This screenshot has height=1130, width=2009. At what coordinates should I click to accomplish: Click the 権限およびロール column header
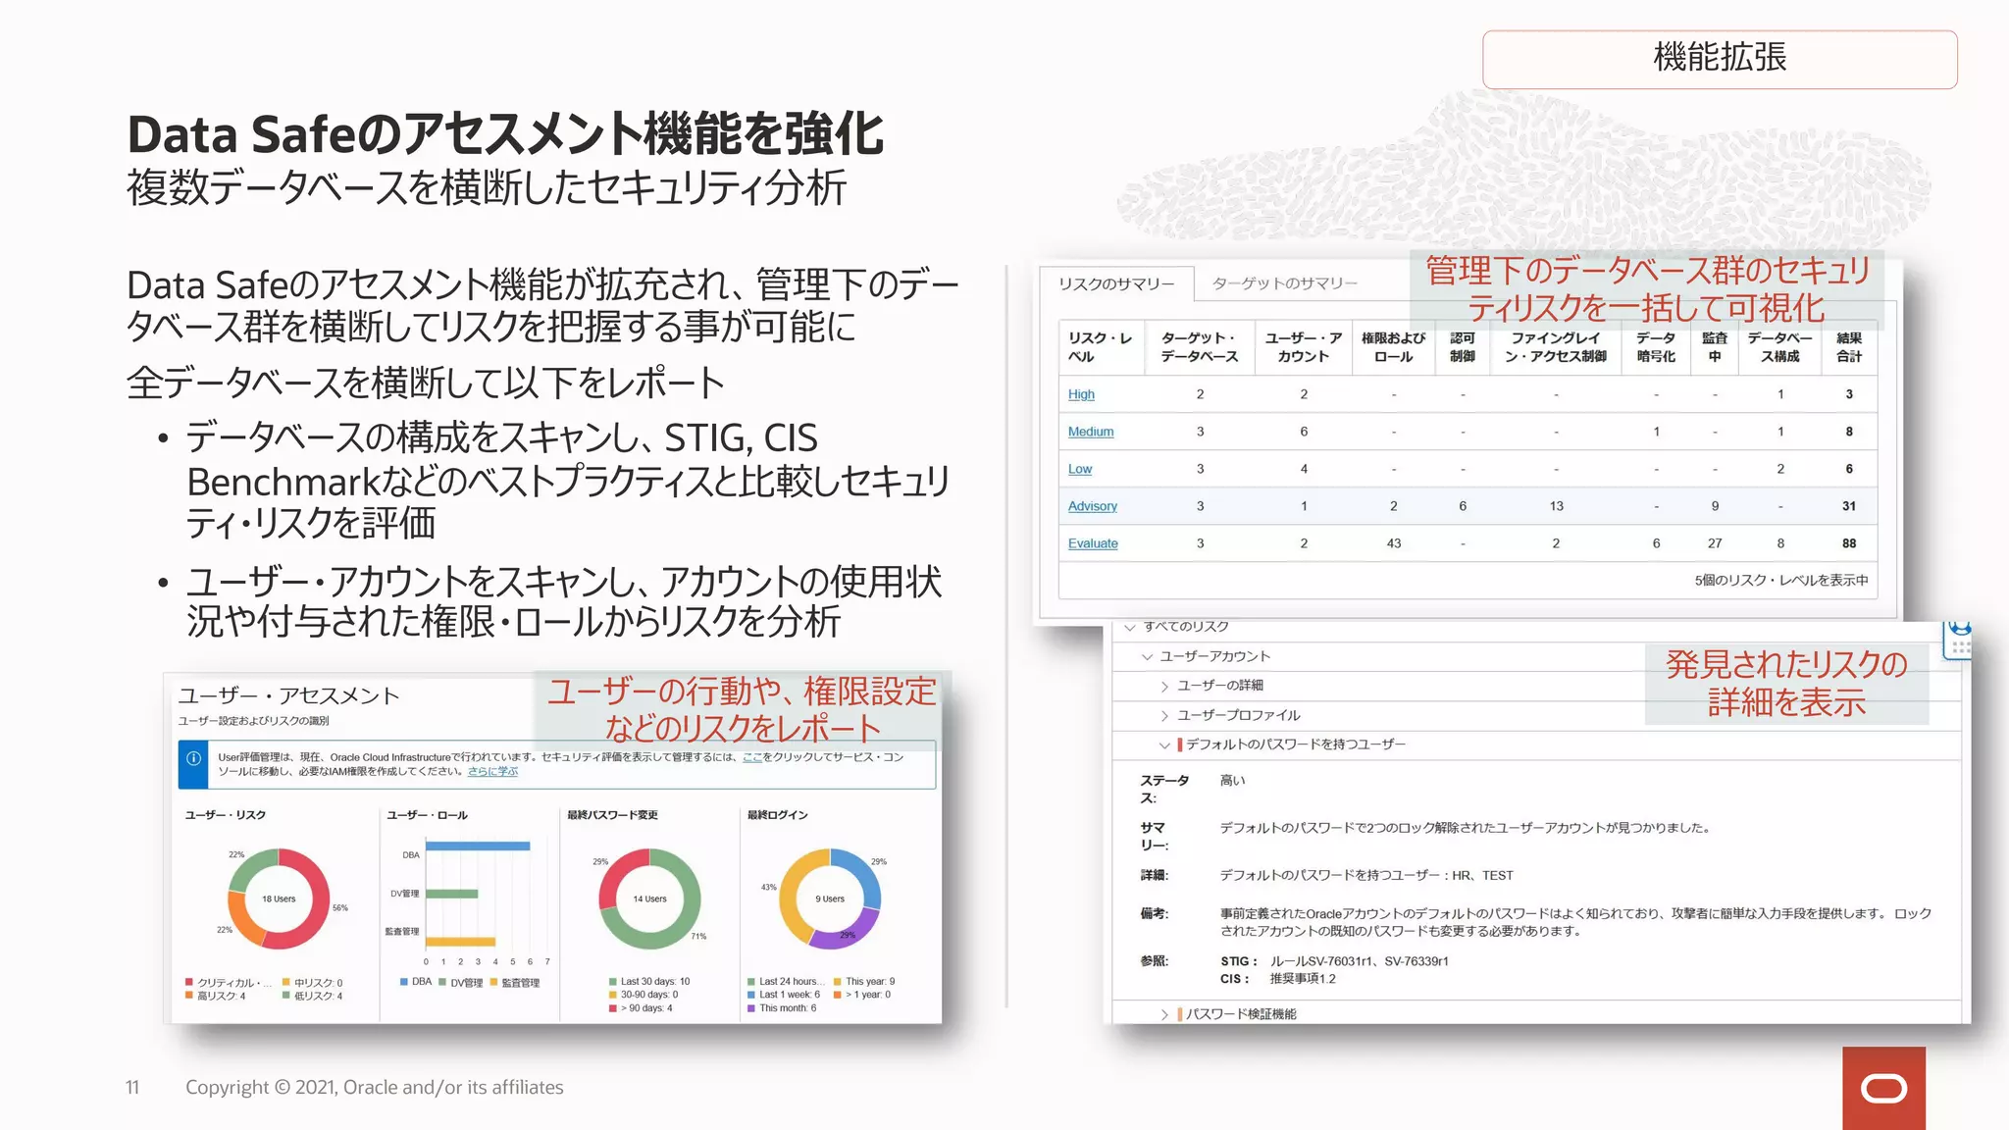pyautogui.click(x=1393, y=347)
